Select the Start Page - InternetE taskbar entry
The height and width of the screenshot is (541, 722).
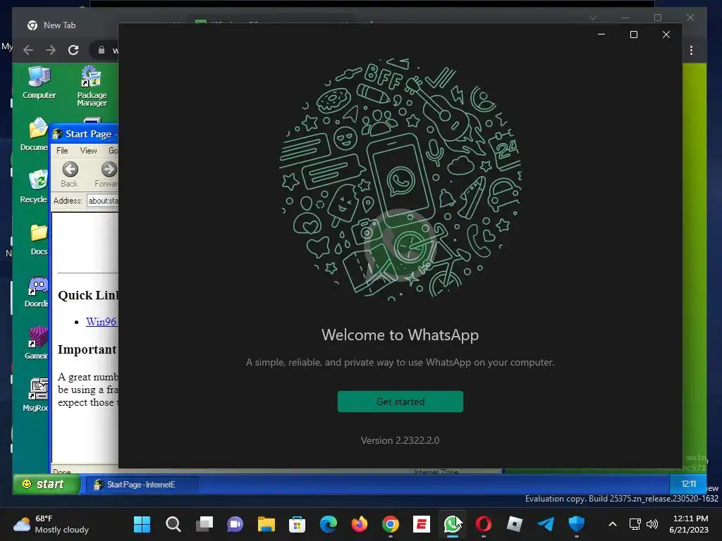(142, 485)
